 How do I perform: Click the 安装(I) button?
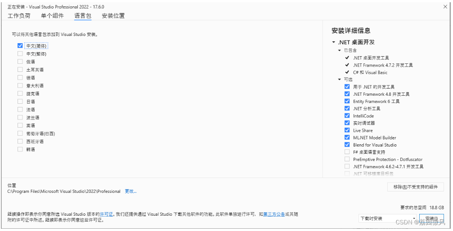[431, 218]
